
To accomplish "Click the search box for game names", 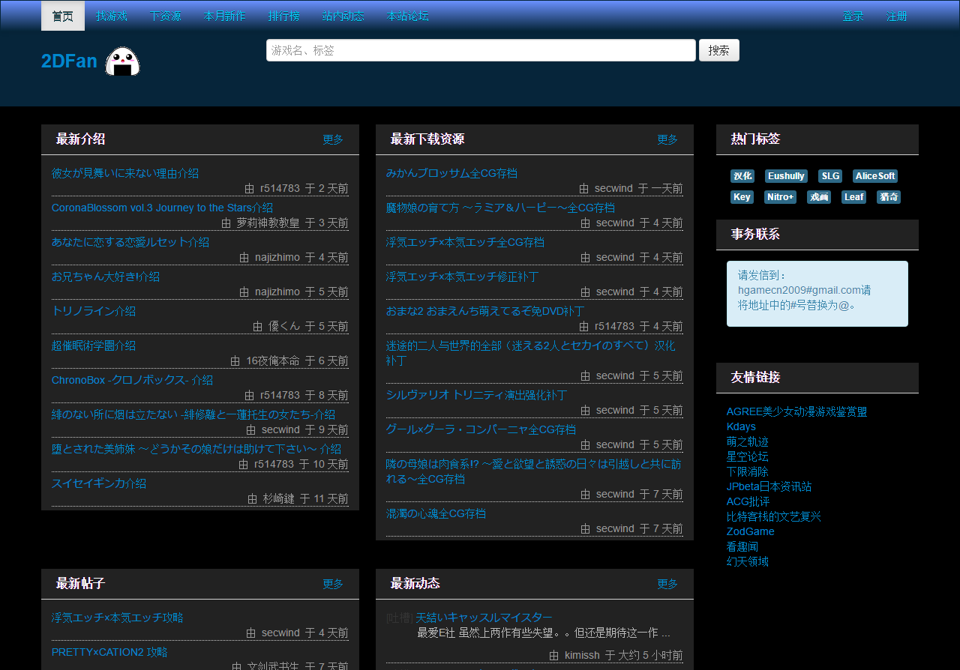I will coord(481,50).
